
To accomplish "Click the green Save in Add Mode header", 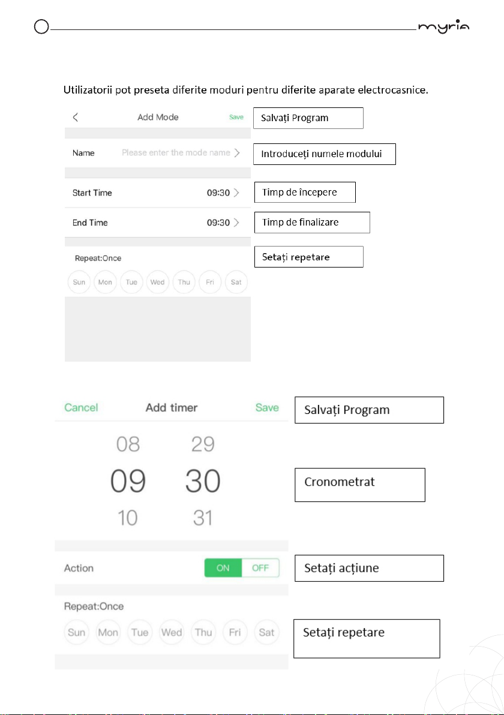I will 236,117.
